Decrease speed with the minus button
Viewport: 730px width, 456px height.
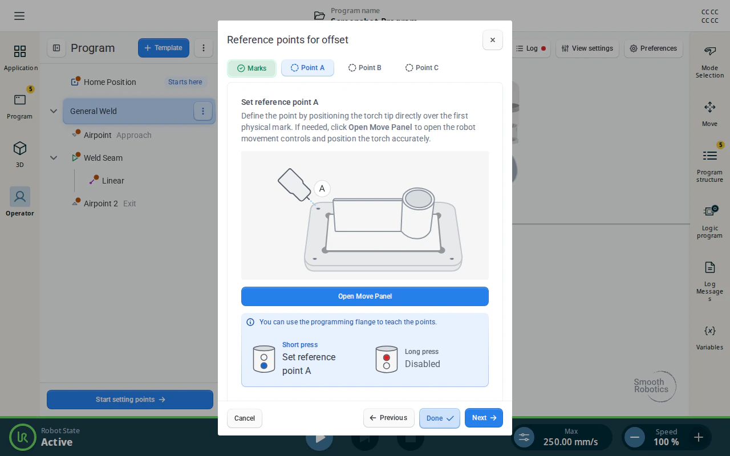click(635, 437)
